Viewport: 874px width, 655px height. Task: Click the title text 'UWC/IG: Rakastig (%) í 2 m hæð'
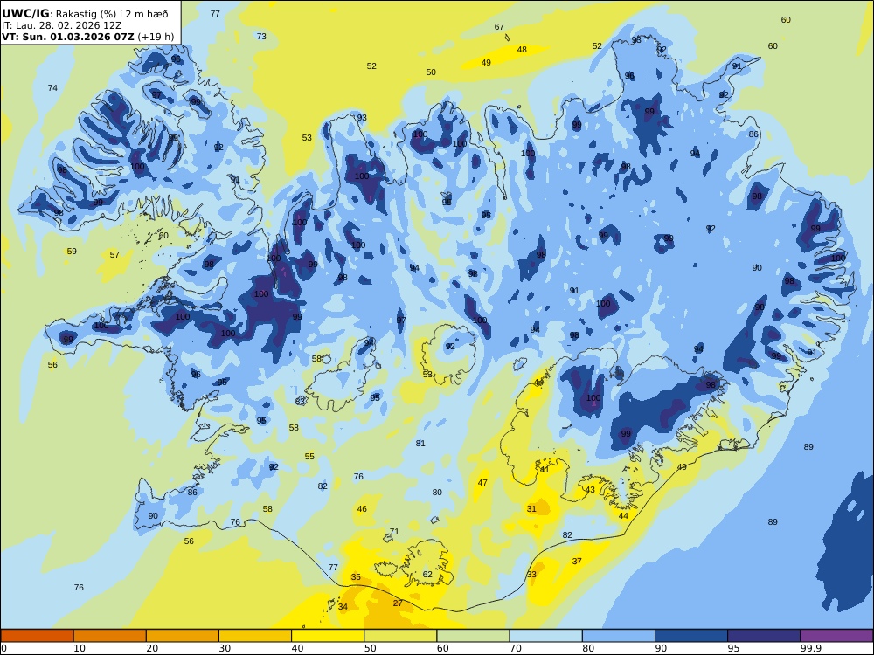click(85, 14)
